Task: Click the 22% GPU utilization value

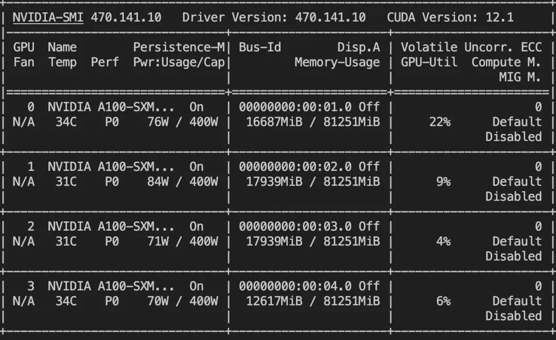Action: pos(440,122)
